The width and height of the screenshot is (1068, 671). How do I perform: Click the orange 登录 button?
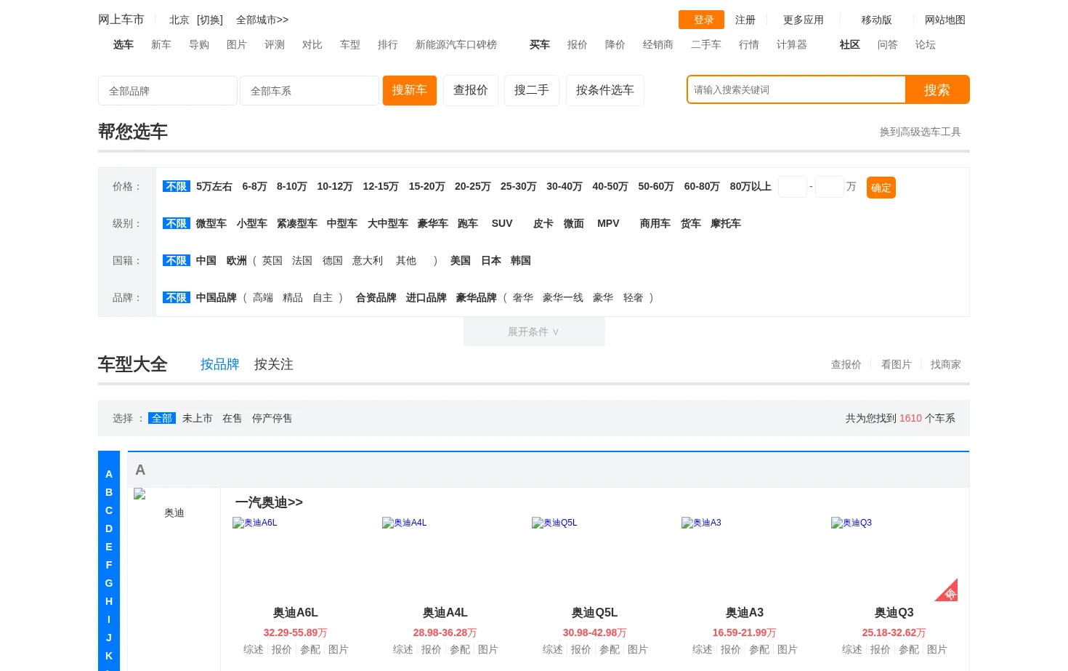tap(701, 20)
